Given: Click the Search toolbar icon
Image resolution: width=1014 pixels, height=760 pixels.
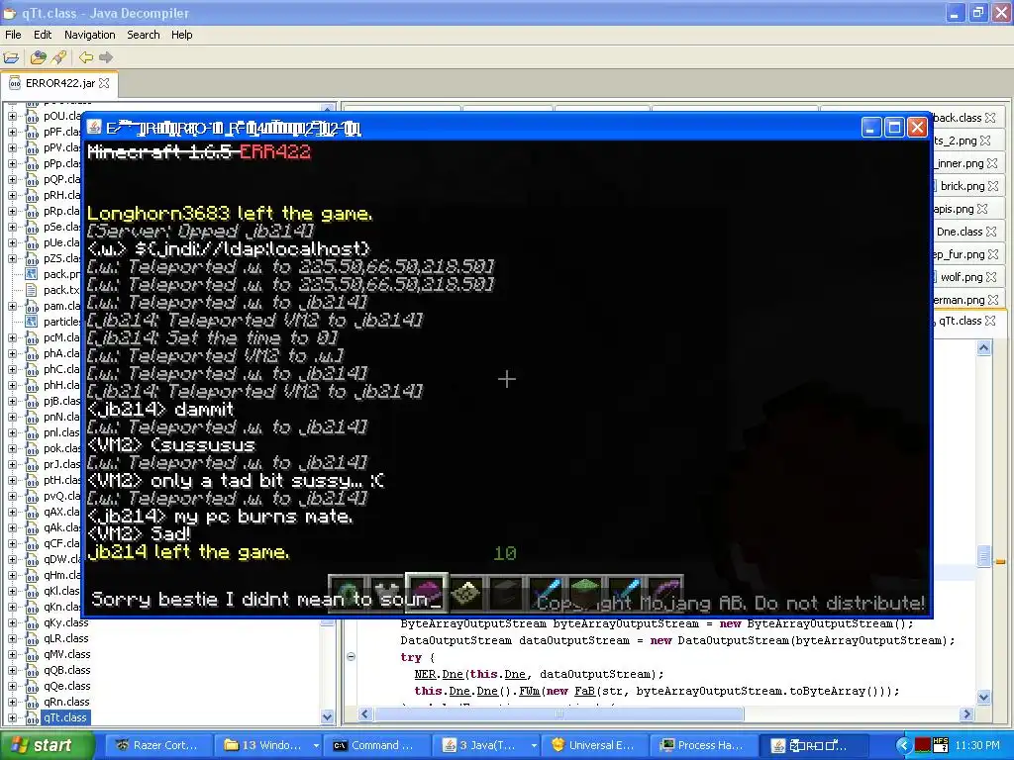Looking at the screenshot, I should [x=59, y=57].
